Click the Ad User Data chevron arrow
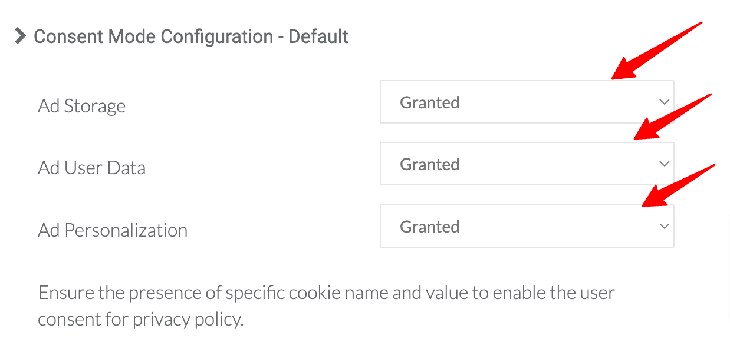The height and width of the screenshot is (352, 730). (x=664, y=164)
